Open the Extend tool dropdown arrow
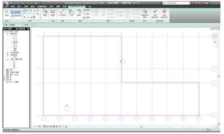 [x=91, y=10]
